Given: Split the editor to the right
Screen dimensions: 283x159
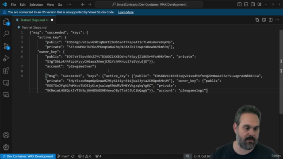Looking at the screenshot, I should (x=271, y=20).
